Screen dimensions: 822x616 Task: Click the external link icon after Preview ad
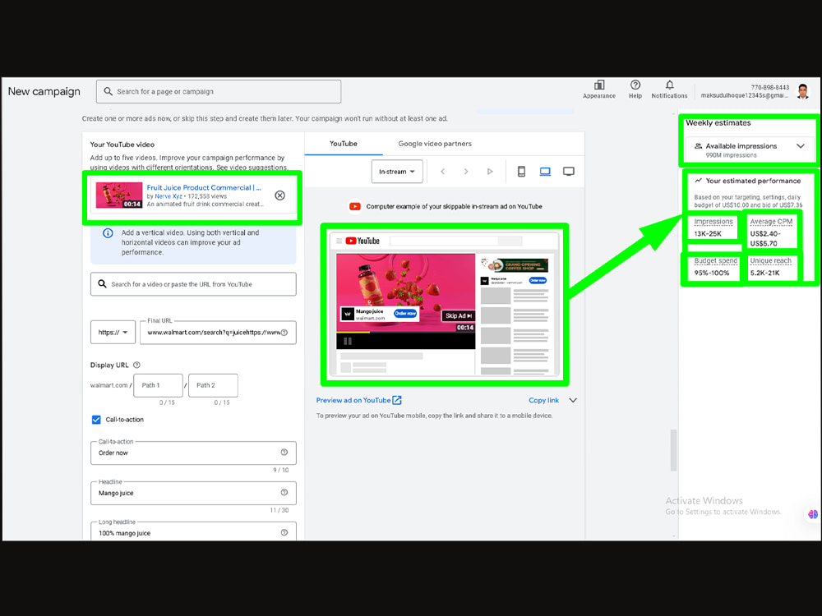pyautogui.click(x=397, y=400)
